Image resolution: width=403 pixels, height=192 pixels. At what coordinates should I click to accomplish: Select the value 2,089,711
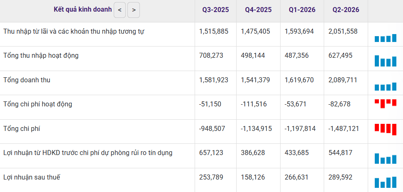(x=343, y=80)
